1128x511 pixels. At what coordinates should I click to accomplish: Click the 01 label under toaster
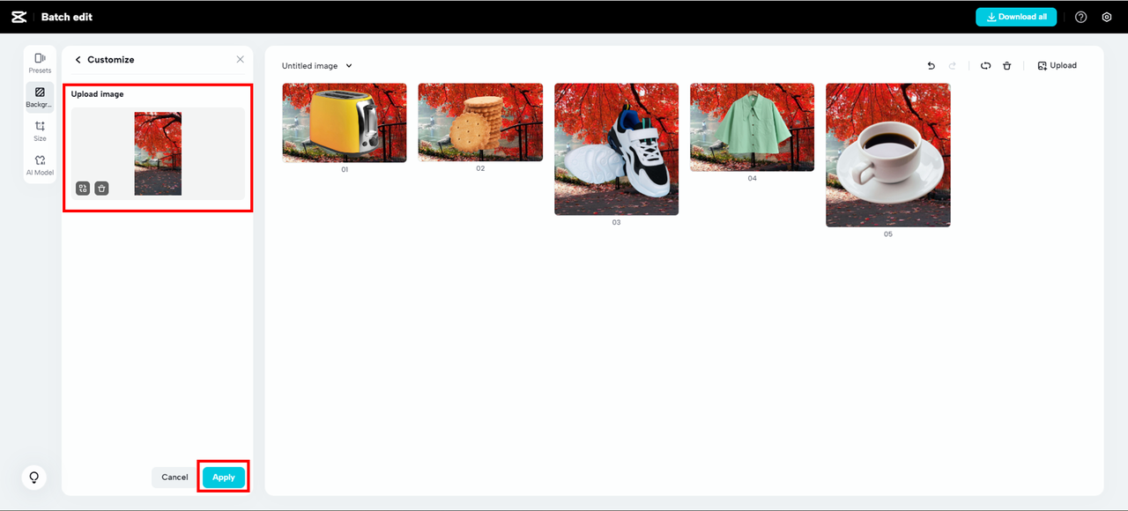(345, 169)
